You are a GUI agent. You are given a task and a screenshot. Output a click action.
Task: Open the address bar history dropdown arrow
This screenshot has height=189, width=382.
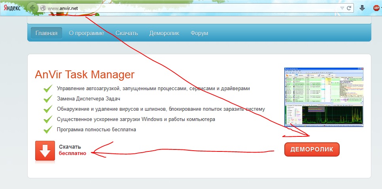click(x=342, y=8)
